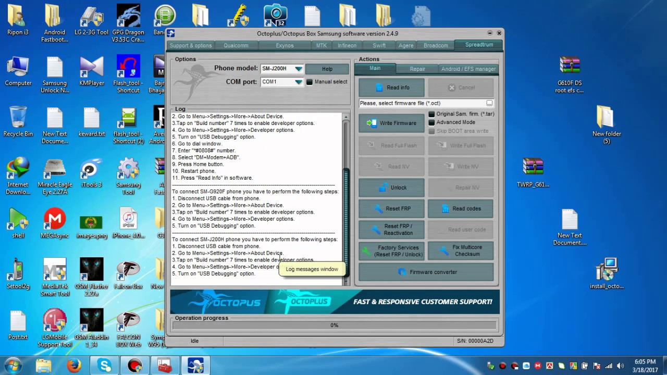Open G610F DS root efs archive
667x375 pixels.
point(570,74)
